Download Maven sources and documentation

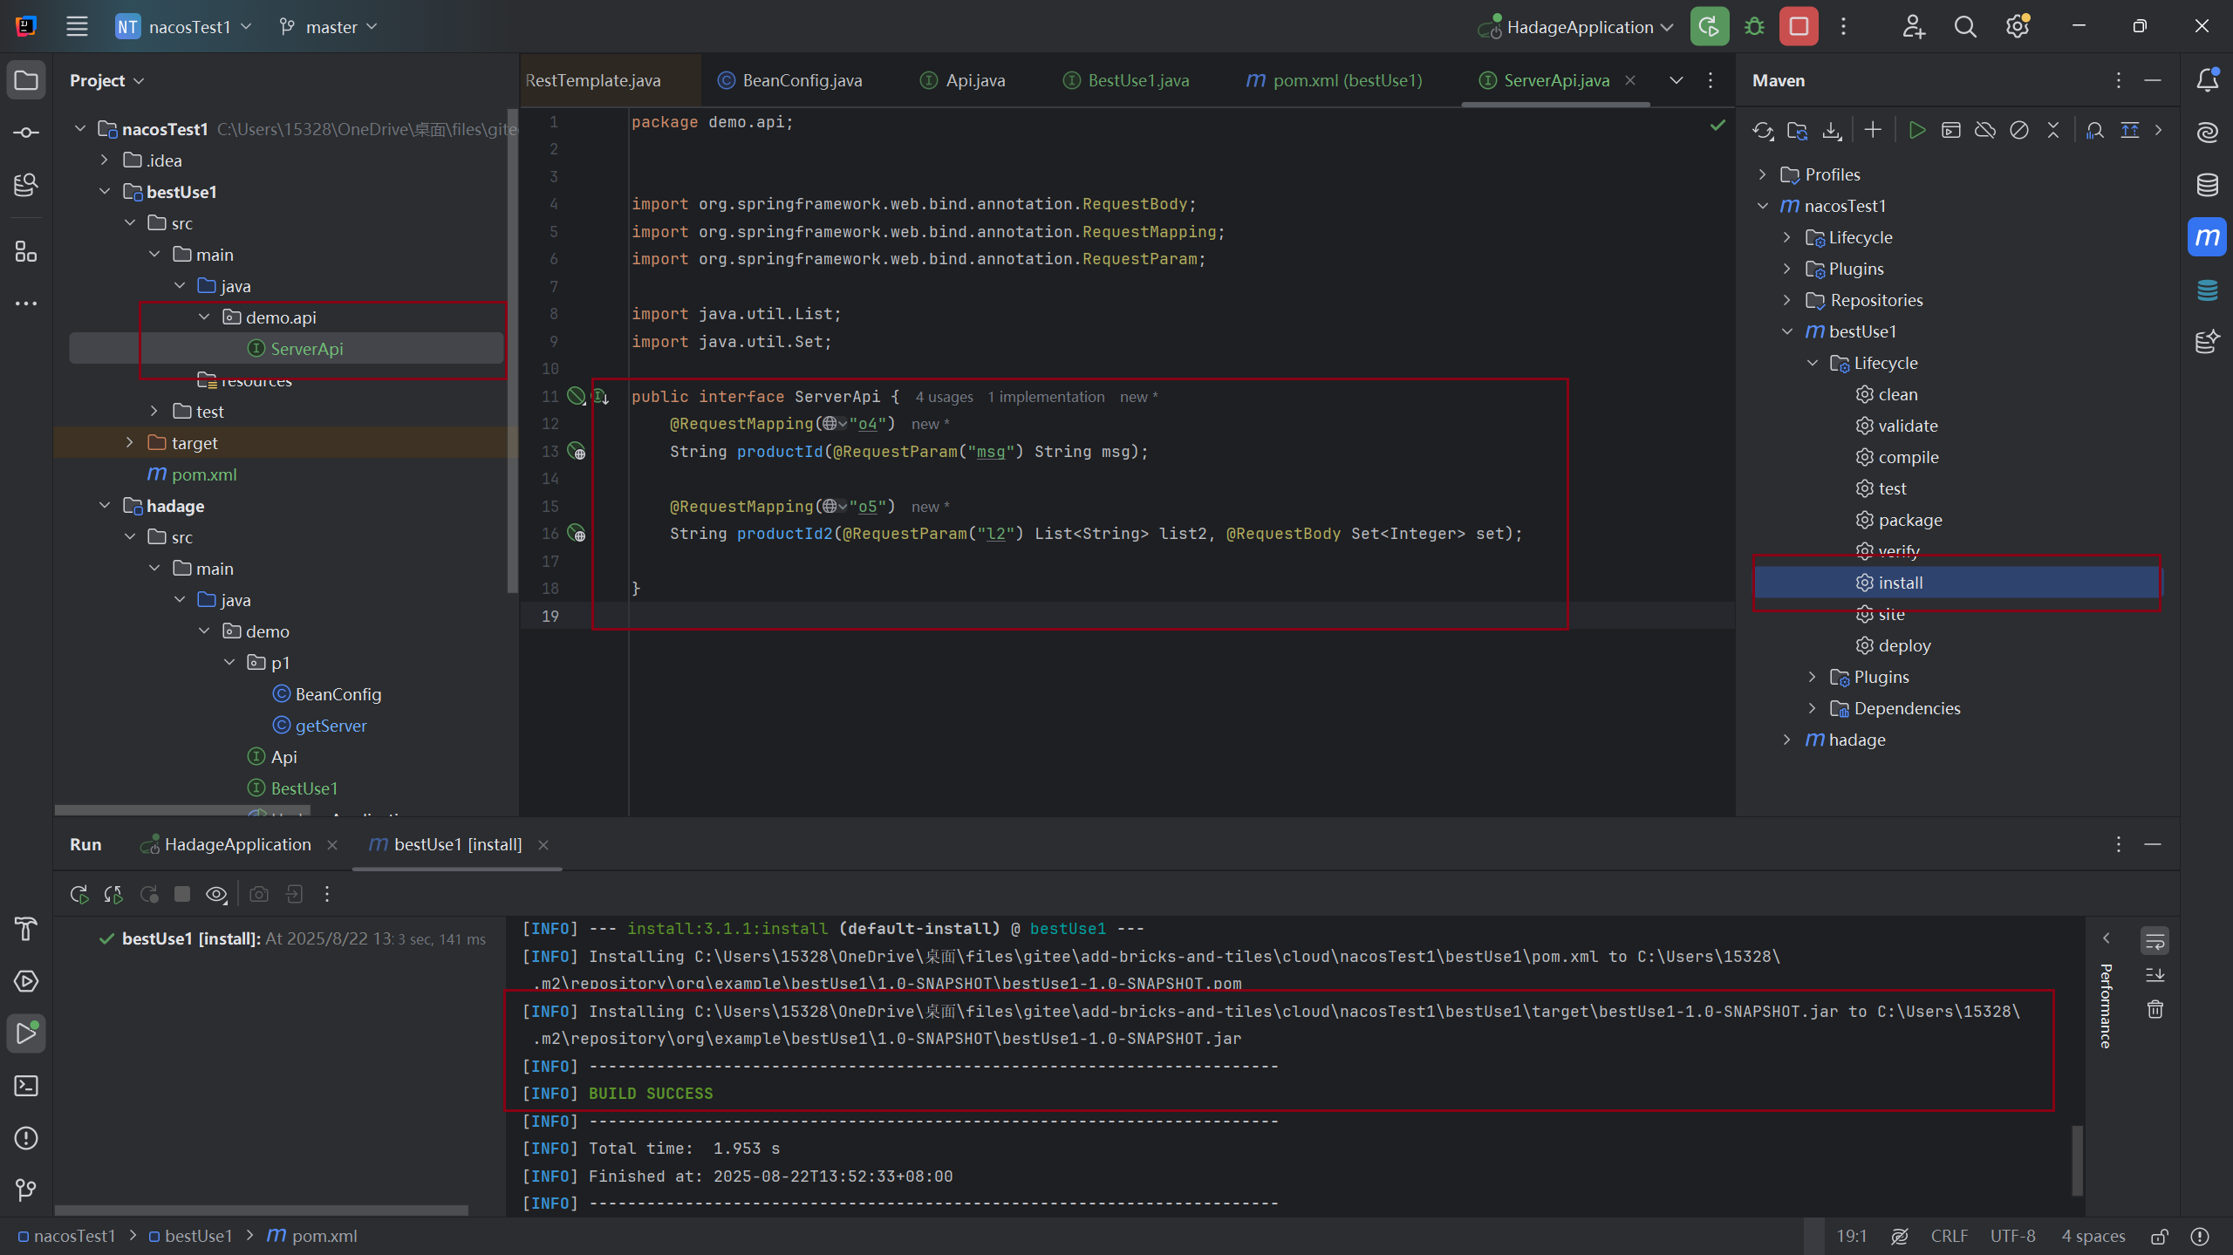(x=1832, y=131)
